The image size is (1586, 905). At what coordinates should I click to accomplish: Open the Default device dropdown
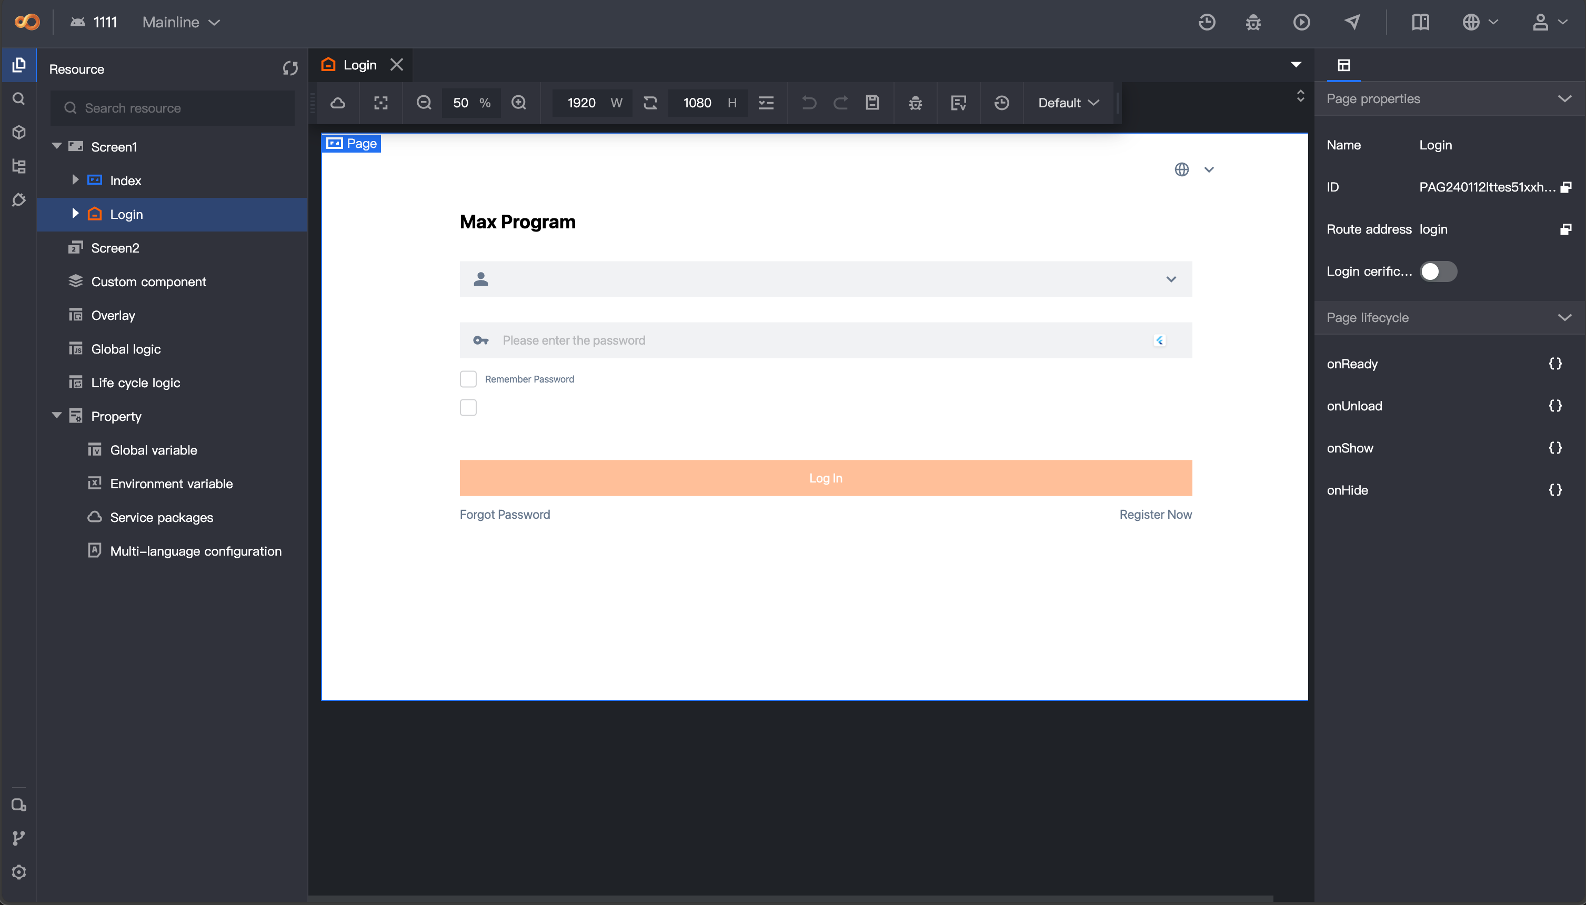[1068, 103]
